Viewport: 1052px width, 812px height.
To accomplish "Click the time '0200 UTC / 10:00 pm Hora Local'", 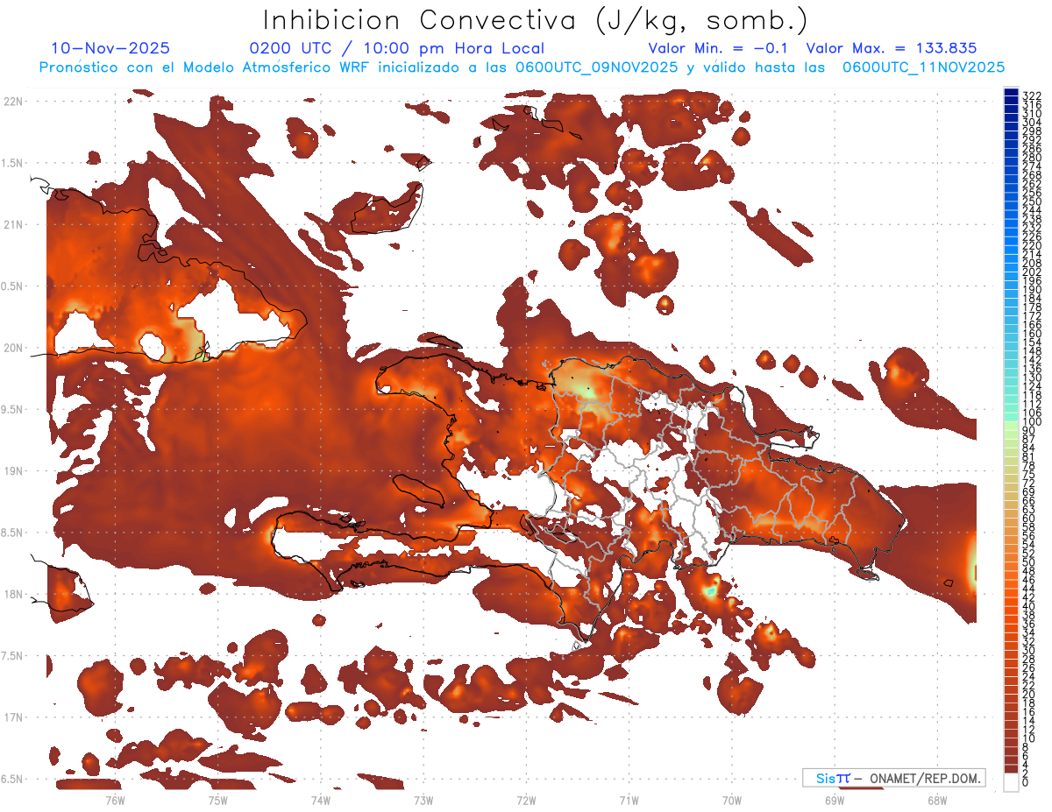I will (x=397, y=49).
